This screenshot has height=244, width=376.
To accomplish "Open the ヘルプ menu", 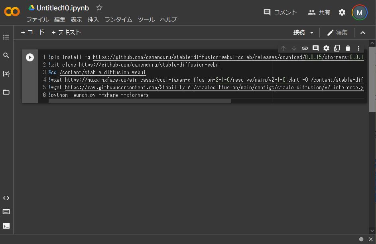I will [168, 20].
